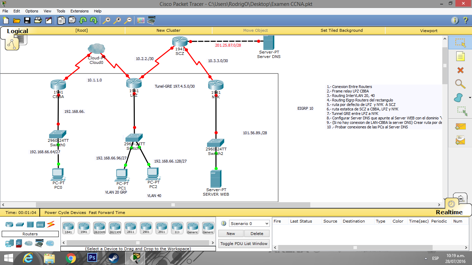Select the Custom Made Devices category icon

(x=39, y=243)
